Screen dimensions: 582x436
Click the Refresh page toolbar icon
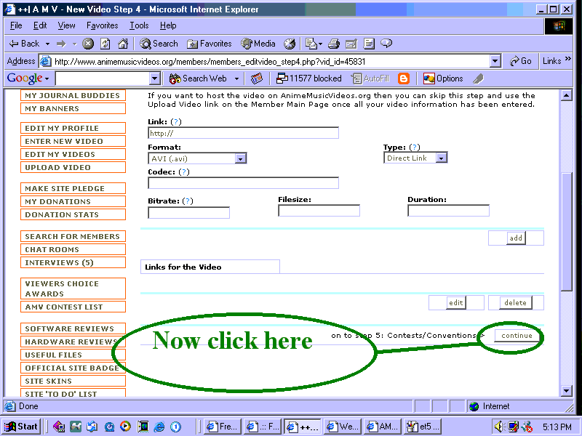click(x=105, y=44)
